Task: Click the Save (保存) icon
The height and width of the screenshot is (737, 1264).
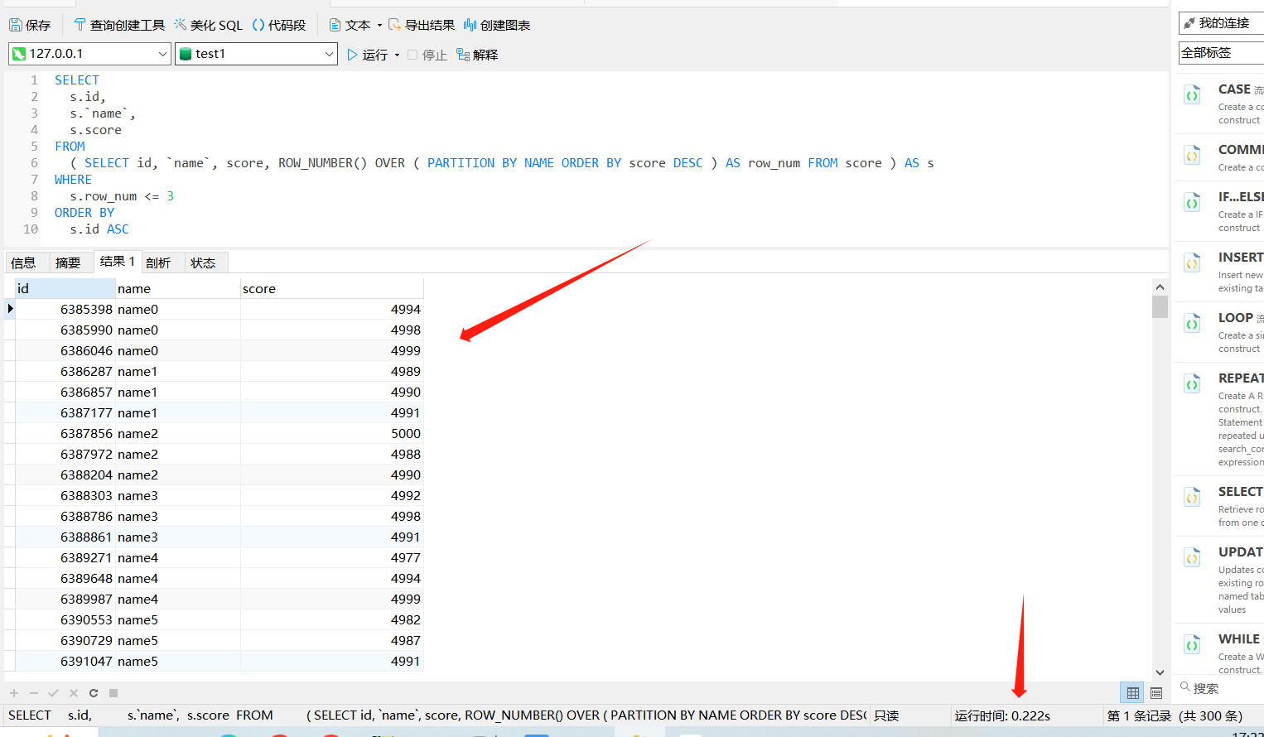Action: pos(30,25)
